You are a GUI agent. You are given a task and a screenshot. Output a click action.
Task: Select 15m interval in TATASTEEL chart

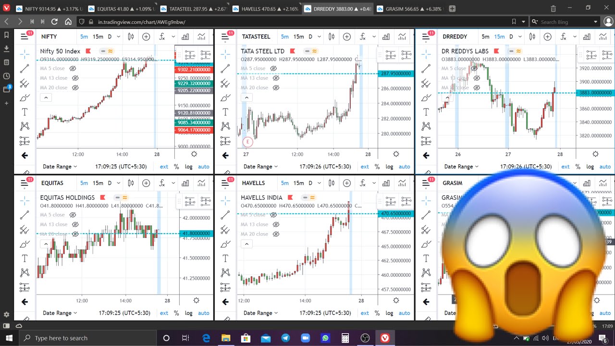pyautogui.click(x=298, y=37)
